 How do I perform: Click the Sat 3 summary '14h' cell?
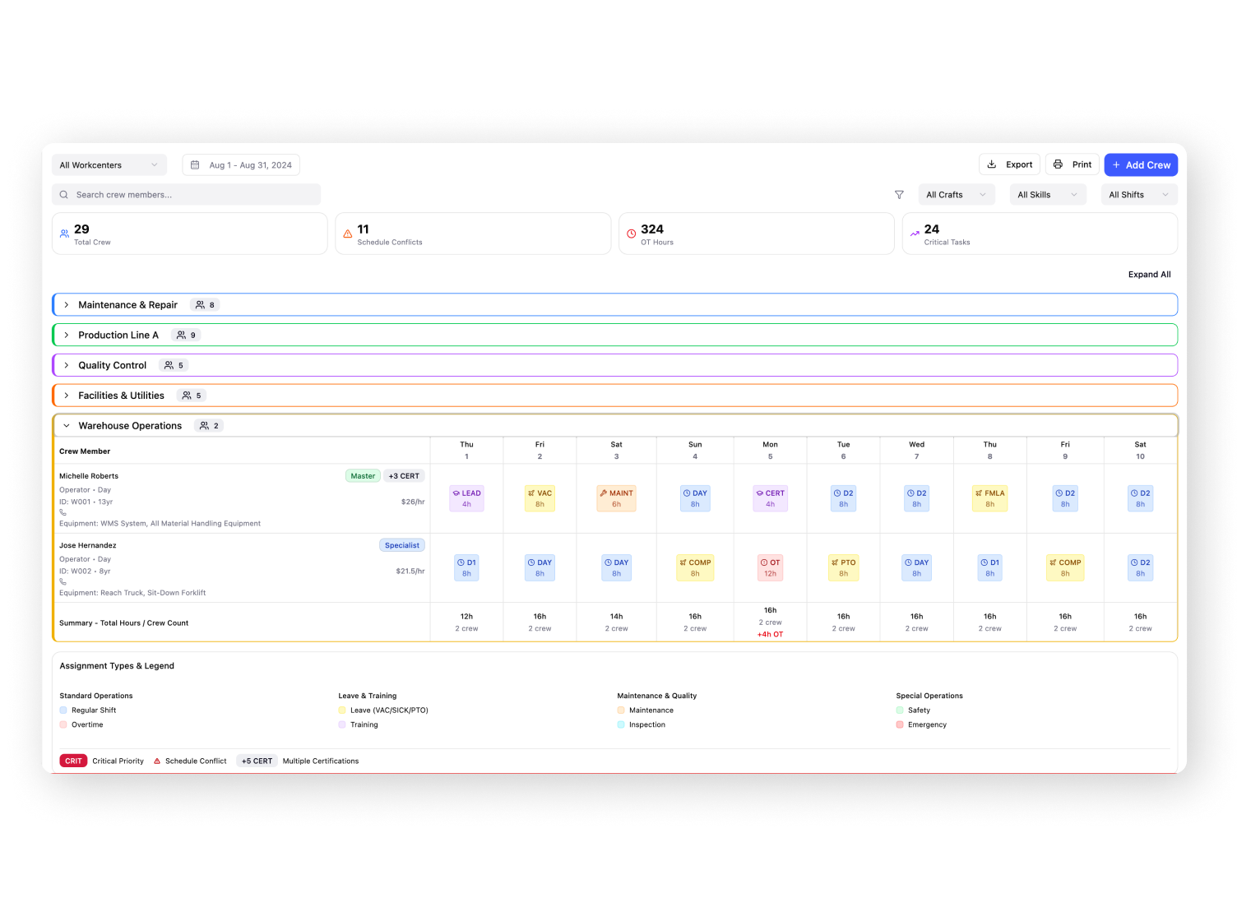pyautogui.click(x=616, y=622)
